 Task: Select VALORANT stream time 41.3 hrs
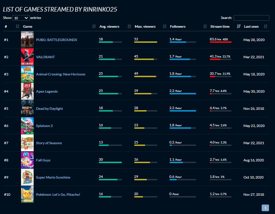(215, 56)
